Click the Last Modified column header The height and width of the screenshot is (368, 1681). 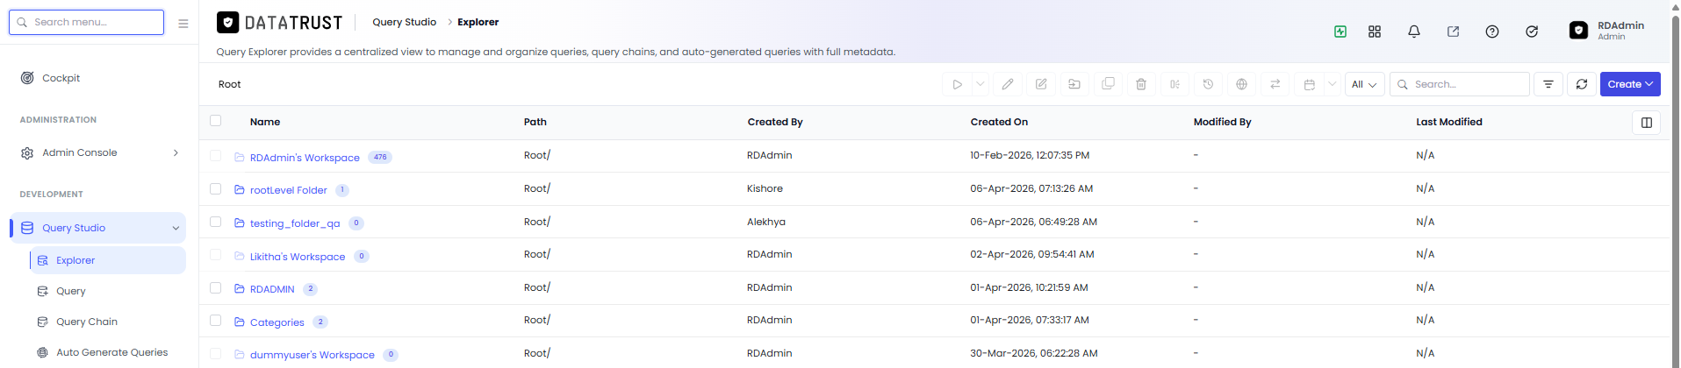click(1448, 122)
